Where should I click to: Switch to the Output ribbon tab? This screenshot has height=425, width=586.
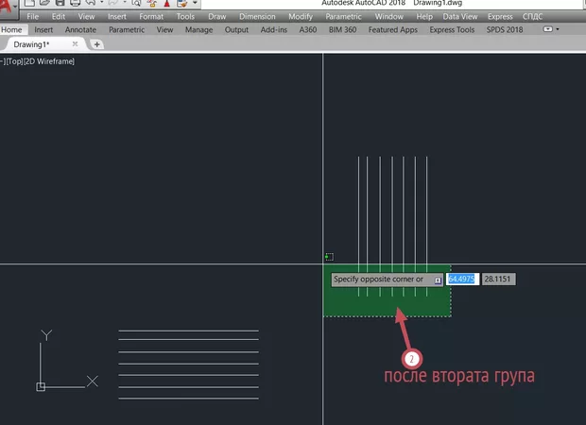point(236,29)
